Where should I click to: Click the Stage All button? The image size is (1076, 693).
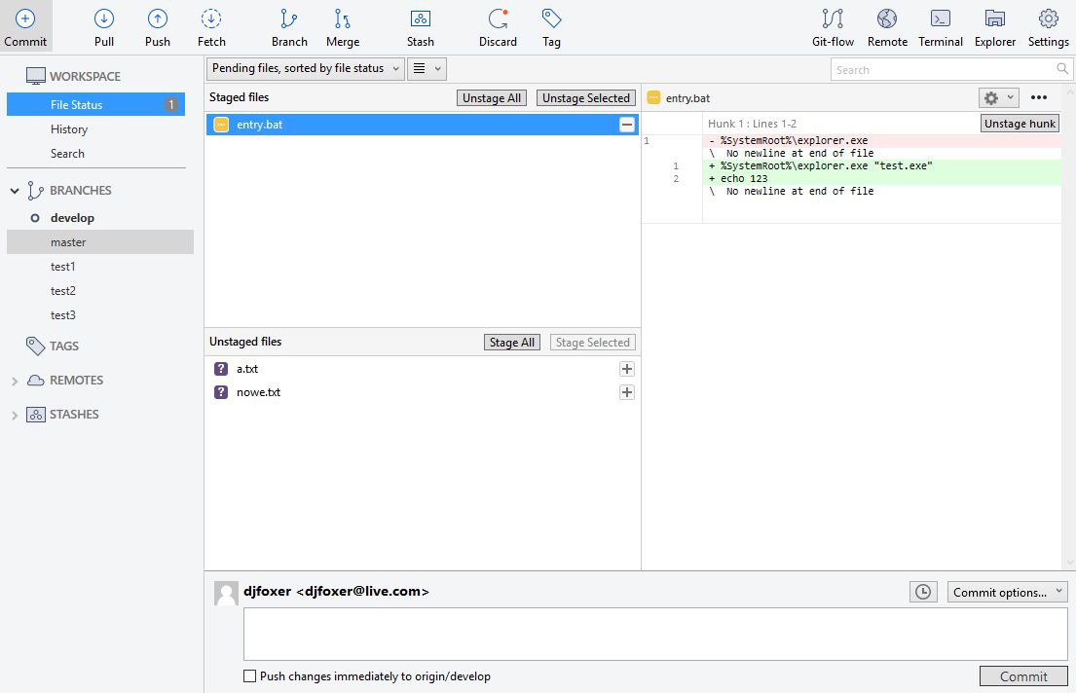tap(512, 343)
